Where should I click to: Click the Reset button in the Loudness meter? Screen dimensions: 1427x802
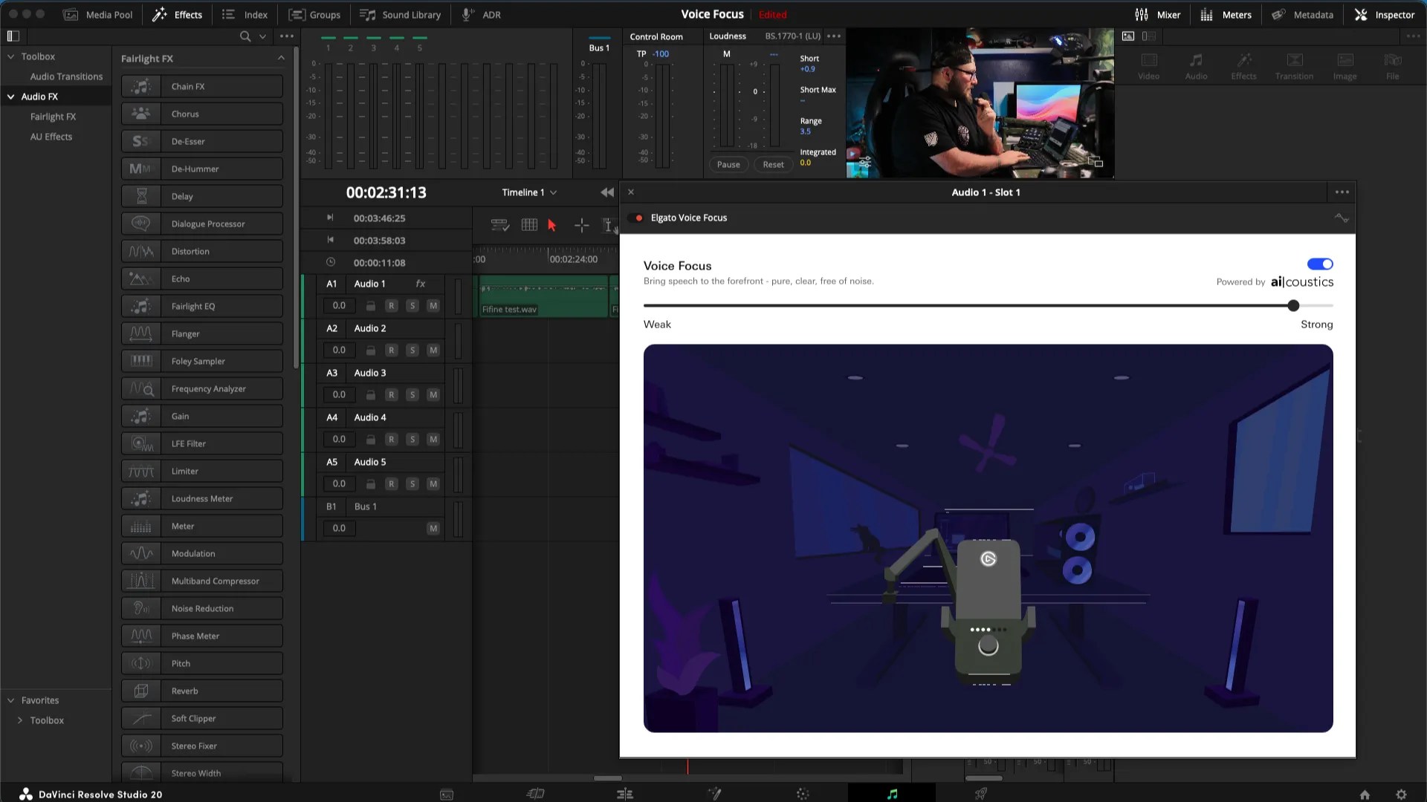point(773,164)
